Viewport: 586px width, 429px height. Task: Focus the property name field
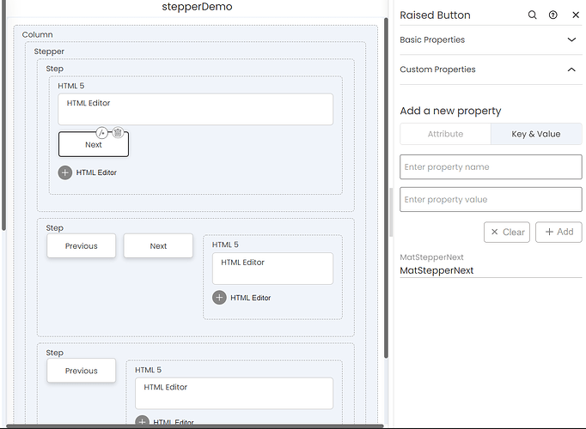(491, 166)
